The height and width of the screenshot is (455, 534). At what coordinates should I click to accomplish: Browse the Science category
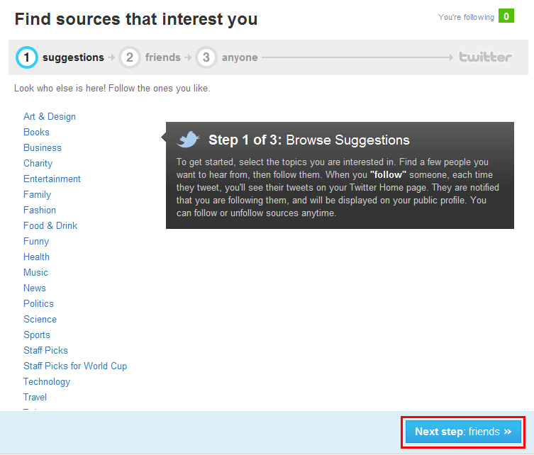[x=40, y=319]
